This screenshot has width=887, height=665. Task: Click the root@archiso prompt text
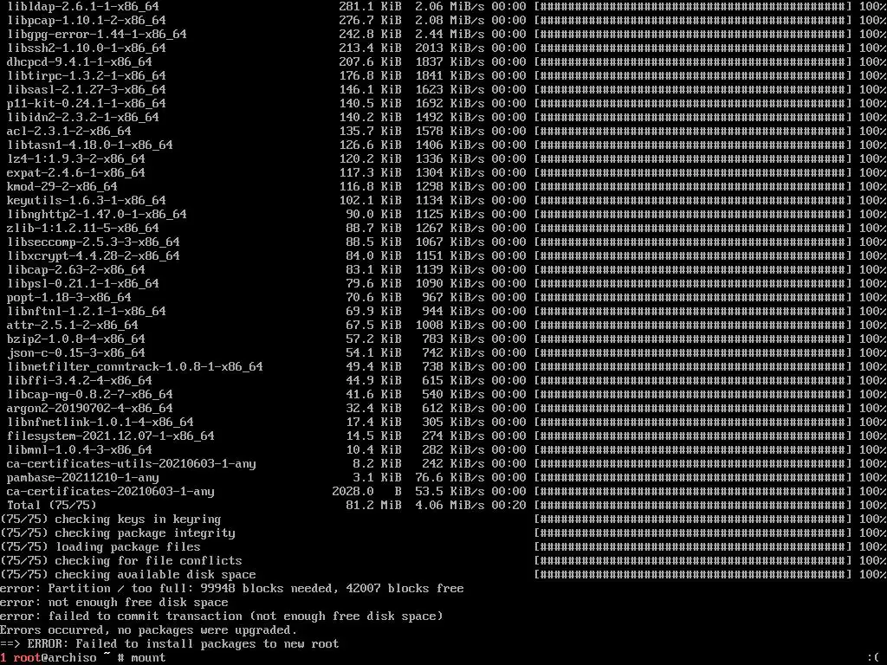[55, 658]
